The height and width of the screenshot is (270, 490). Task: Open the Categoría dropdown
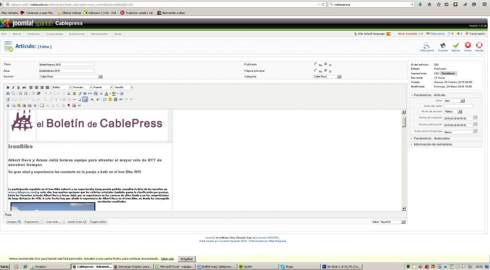tap(327, 77)
